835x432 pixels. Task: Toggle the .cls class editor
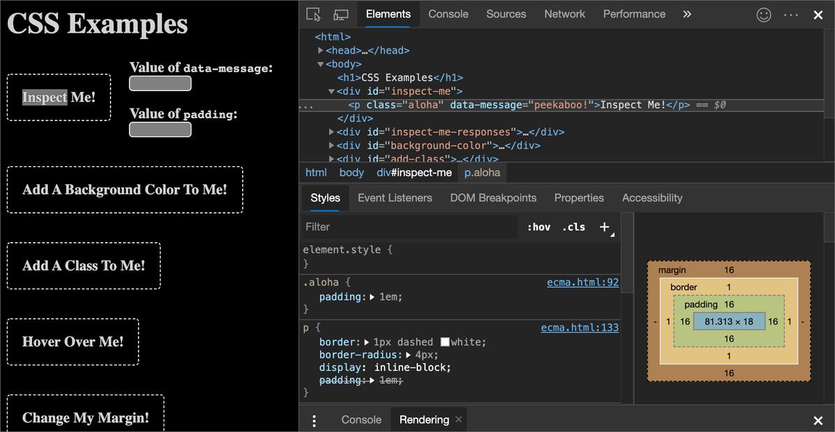(x=574, y=227)
